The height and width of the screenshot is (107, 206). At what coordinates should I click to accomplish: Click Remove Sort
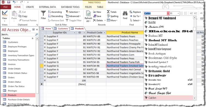point(56,20)
